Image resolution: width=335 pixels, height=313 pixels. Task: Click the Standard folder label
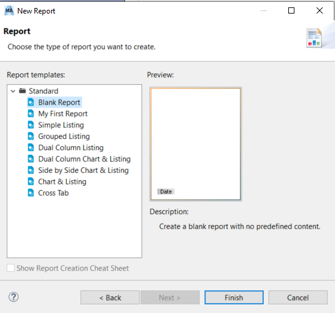coord(44,91)
